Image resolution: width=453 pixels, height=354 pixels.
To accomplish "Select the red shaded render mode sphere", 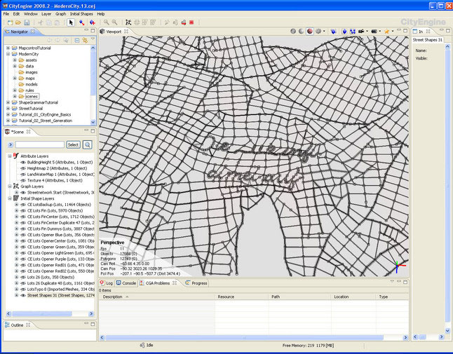I will [309, 32].
